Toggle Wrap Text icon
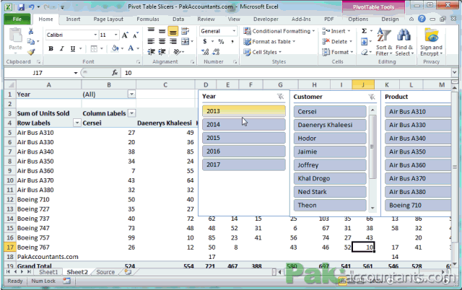Viewport: 462px width, 290px height. click(185, 31)
